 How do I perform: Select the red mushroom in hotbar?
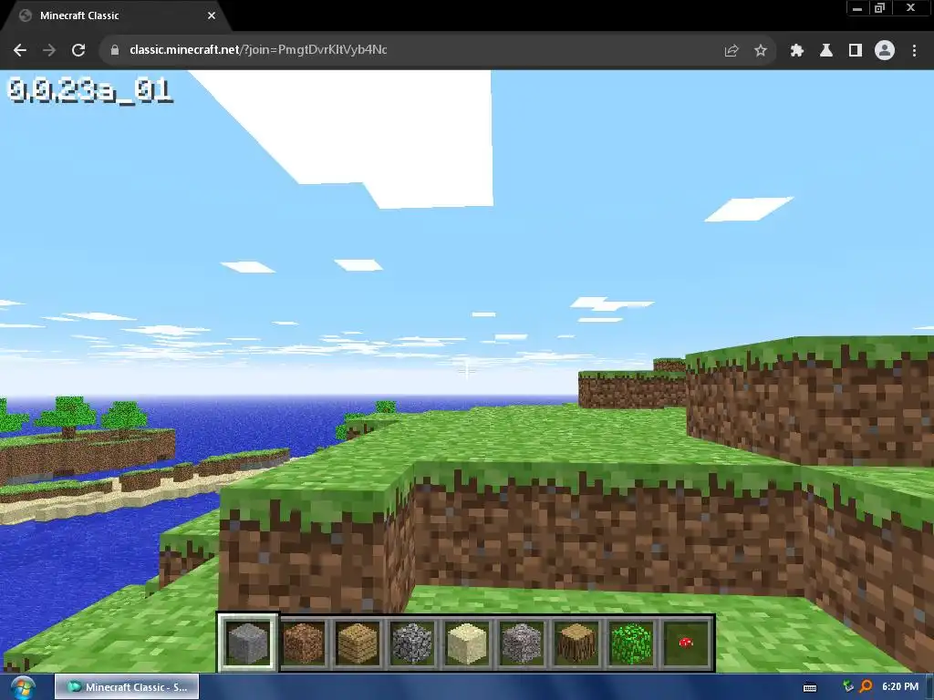[686, 643]
